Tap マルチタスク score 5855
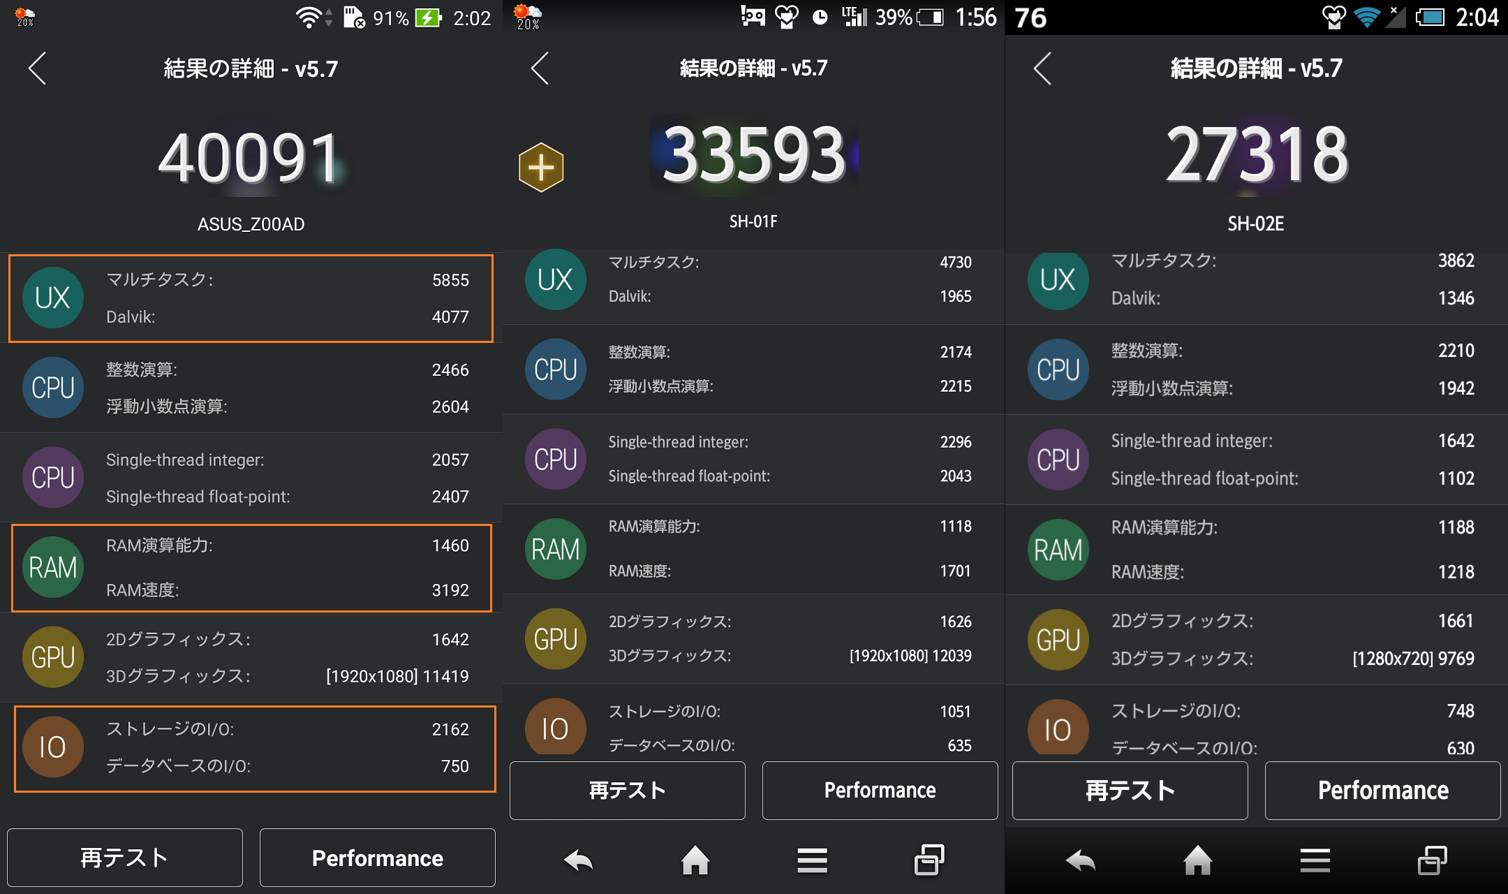 (x=450, y=280)
